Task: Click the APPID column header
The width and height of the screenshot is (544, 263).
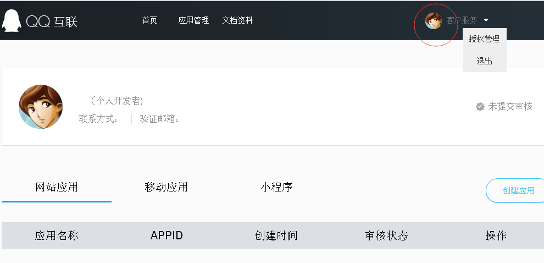Action: coord(166,235)
